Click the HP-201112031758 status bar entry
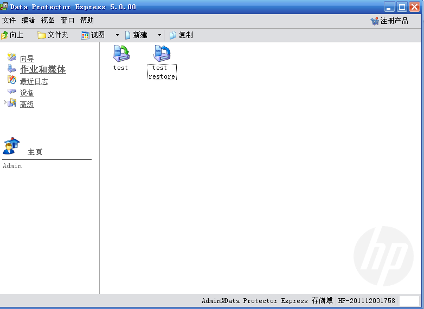This screenshot has height=309, width=424. point(367,301)
